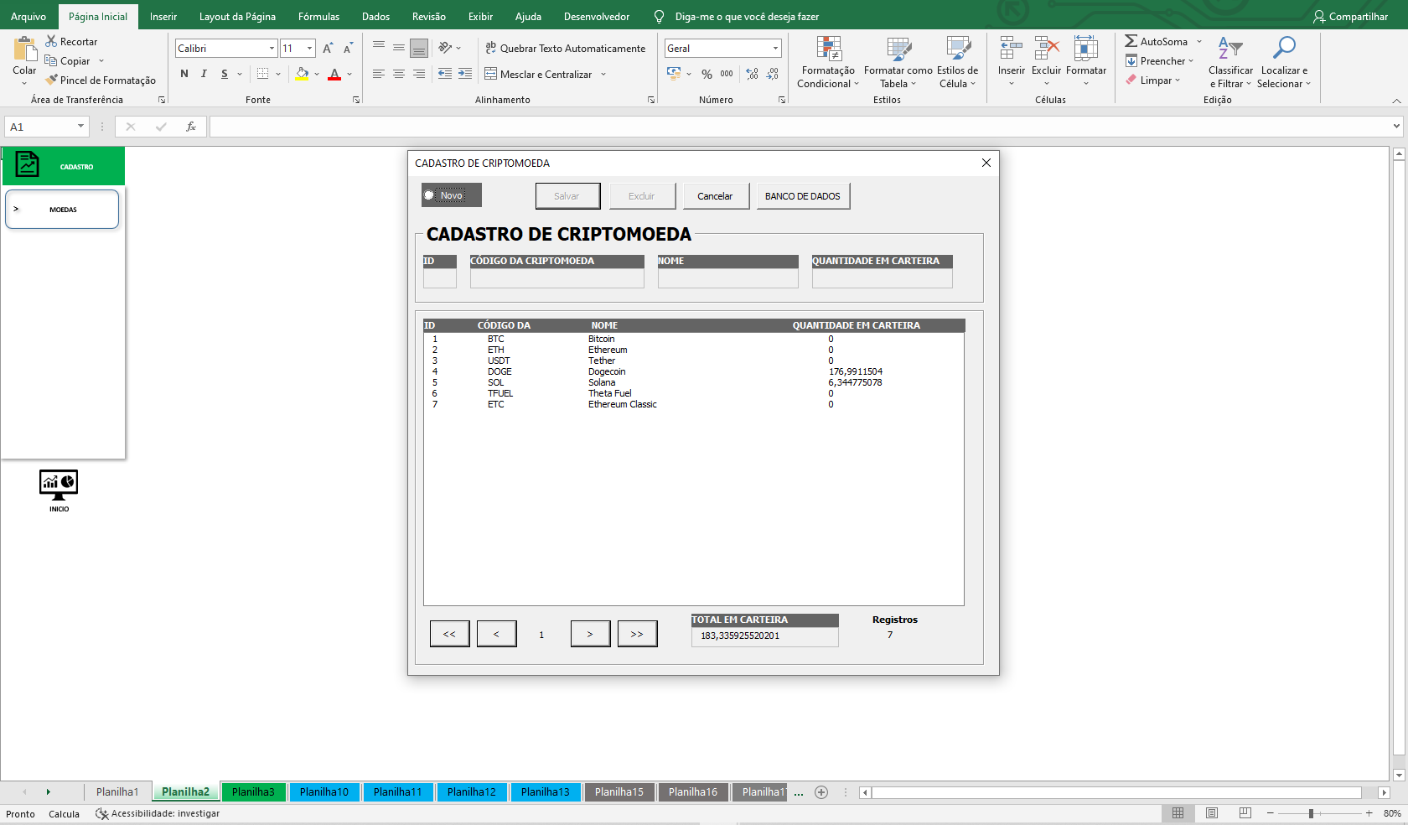This screenshot has height=825, width=1408.
Task: Go to last page with >> button
Action: (x=637, y=634)
